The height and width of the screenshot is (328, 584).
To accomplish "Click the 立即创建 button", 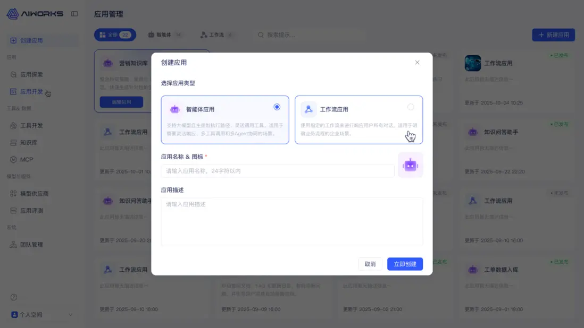I will coord(404,264).
